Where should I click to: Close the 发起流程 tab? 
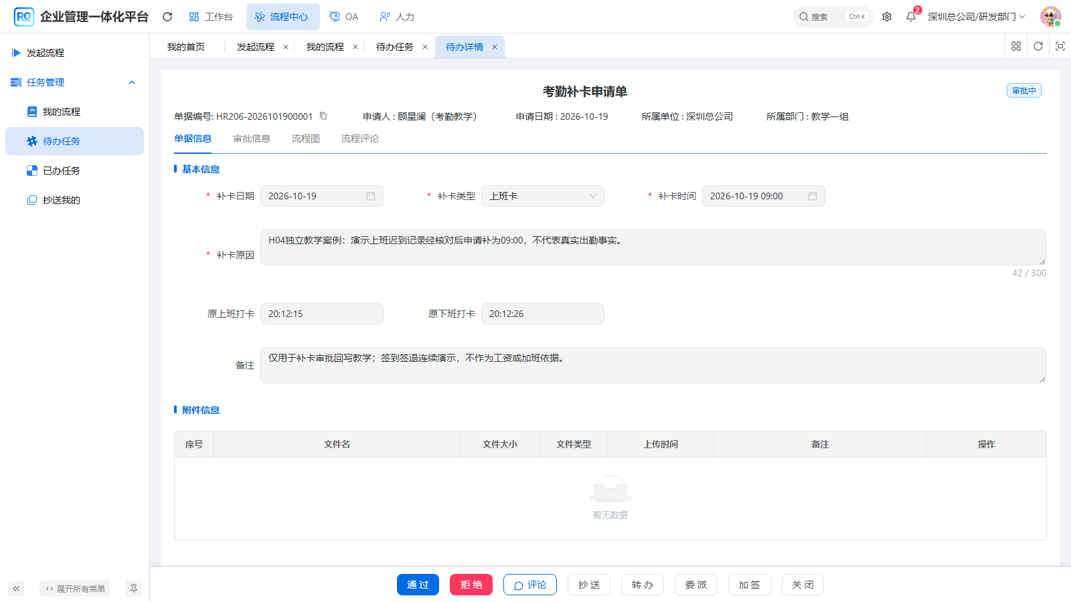tap(286, 47)
